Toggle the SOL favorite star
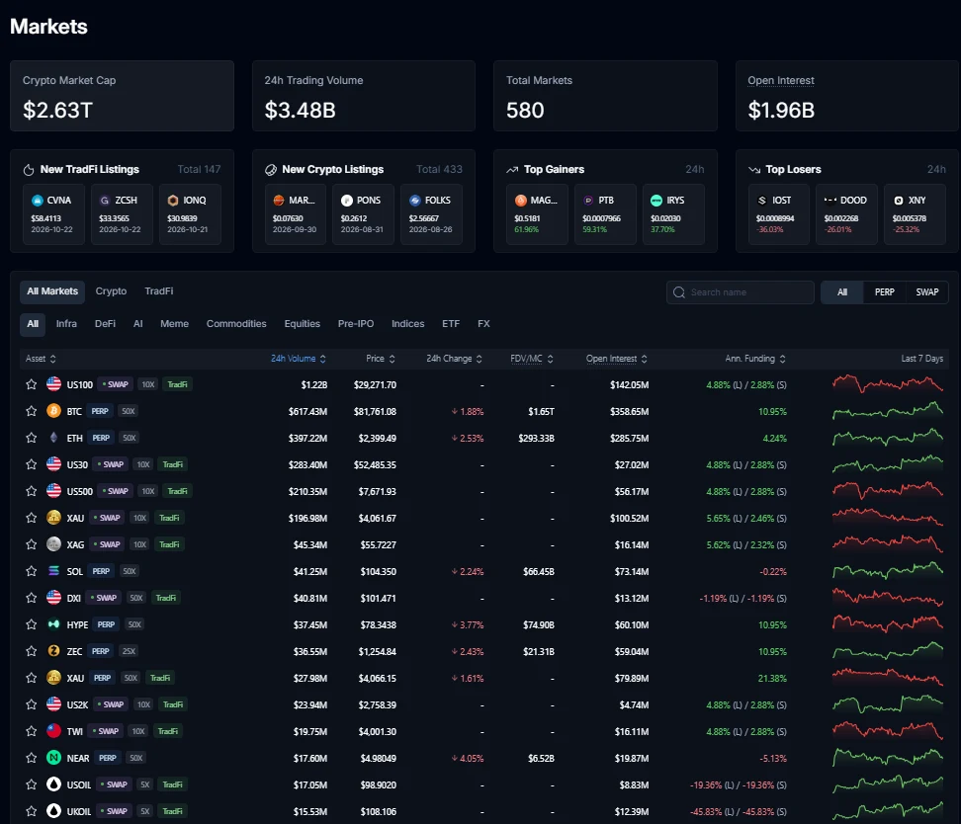This screenshot has width=961, height=824. [x=32, y=571]
